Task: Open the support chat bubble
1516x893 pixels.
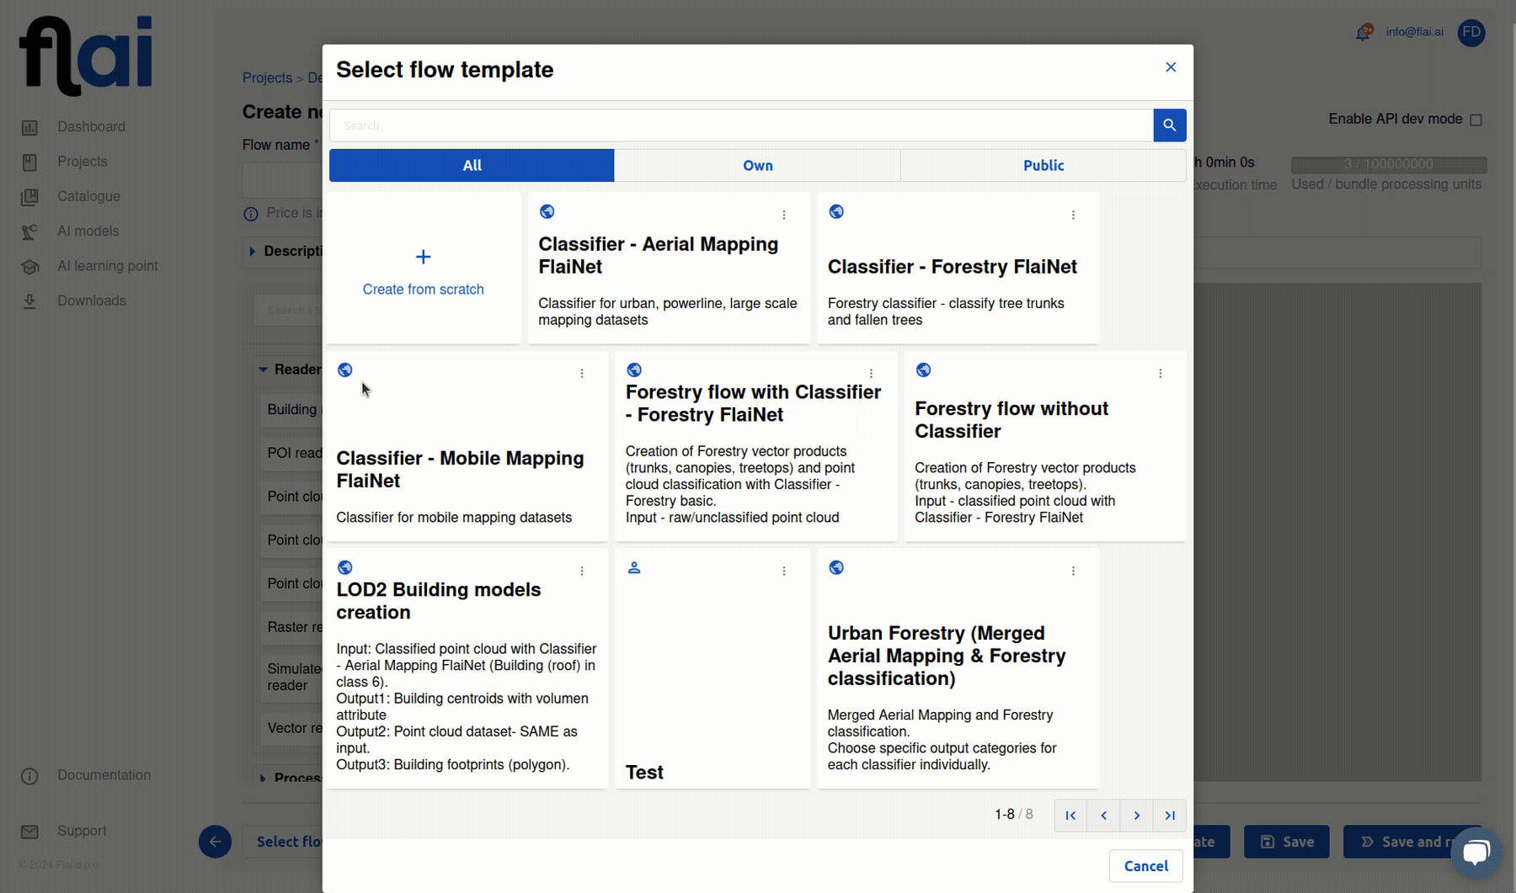Action: click(x=1476, y=852)
